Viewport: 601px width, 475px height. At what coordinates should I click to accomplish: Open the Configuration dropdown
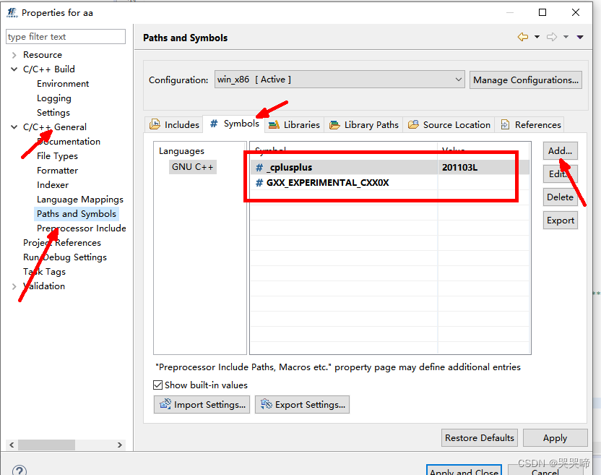coord(459,80)
